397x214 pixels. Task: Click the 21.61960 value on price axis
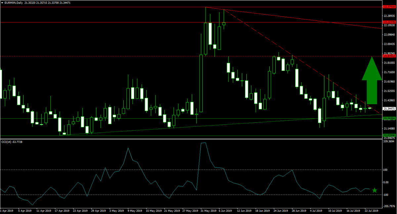point(389,81)
